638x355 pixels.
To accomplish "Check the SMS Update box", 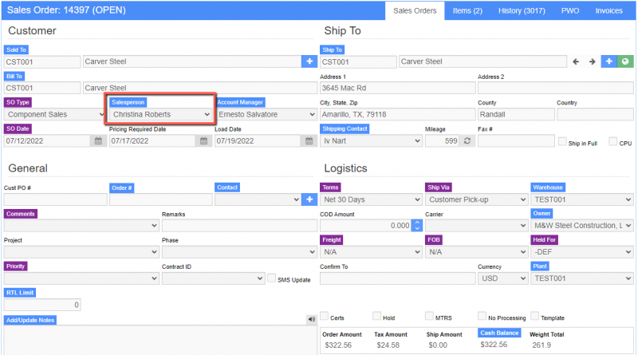I will coord(272,278).
